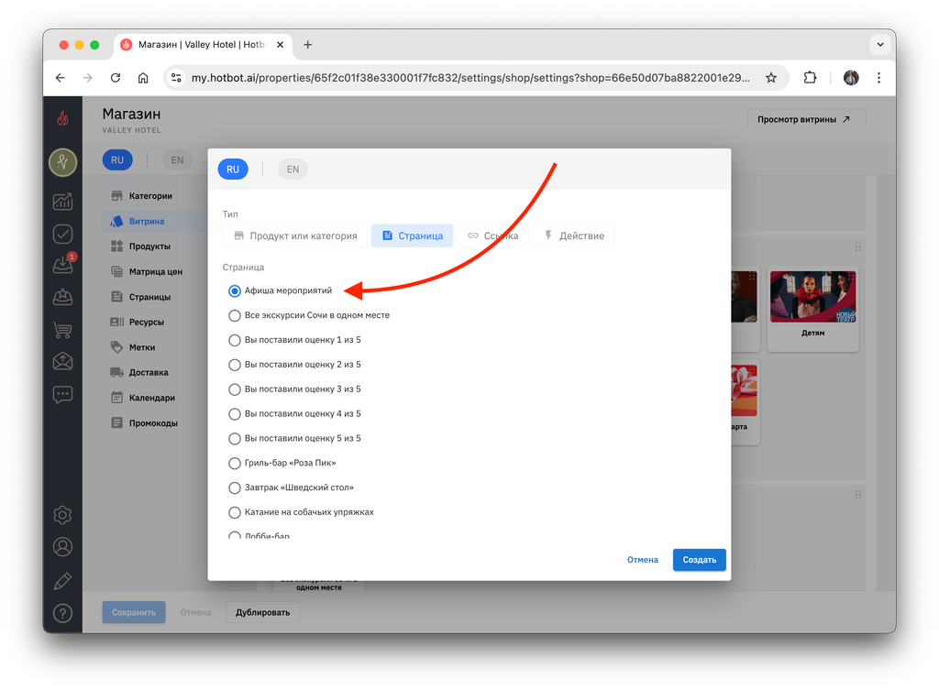This screenshot has height=690, width=939.
Task: Click the drag handle dots of the lower showcase section
Action: [858, 495]
